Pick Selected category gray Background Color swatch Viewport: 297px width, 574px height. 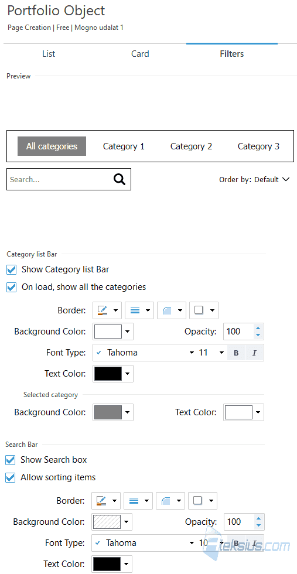coord(108,412)
